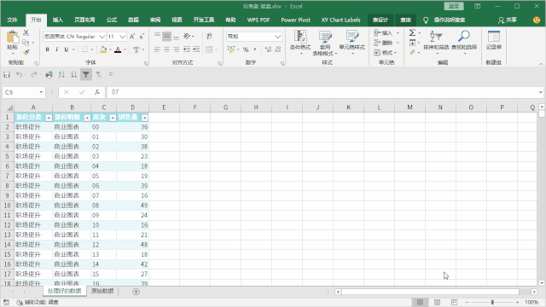Screen dimensions: 546x307
Task: Open the 课程分类 column filter dropdown
Action: click(x=49, y=118)
